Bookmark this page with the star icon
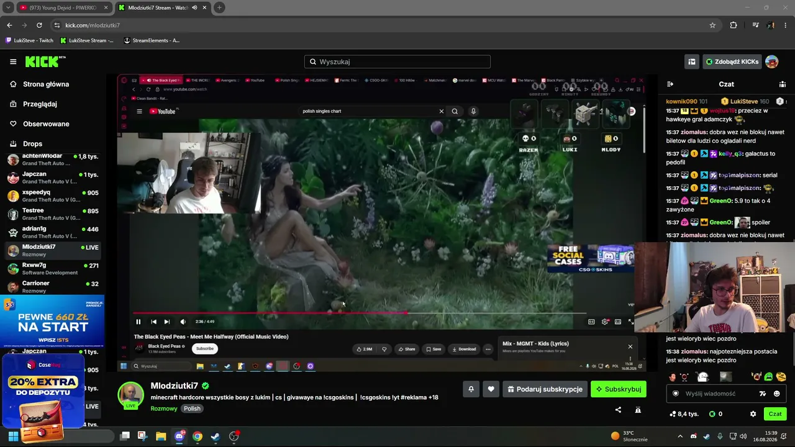 click(x=712, y=25)
